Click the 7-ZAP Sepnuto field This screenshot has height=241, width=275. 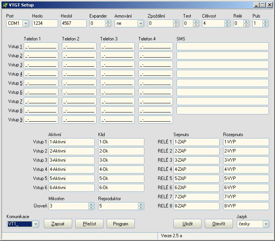(x=196, y=197)
